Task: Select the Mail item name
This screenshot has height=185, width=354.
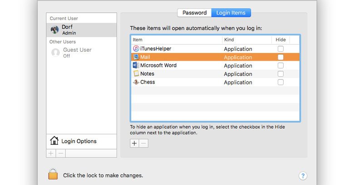Action: click(145, 57)
